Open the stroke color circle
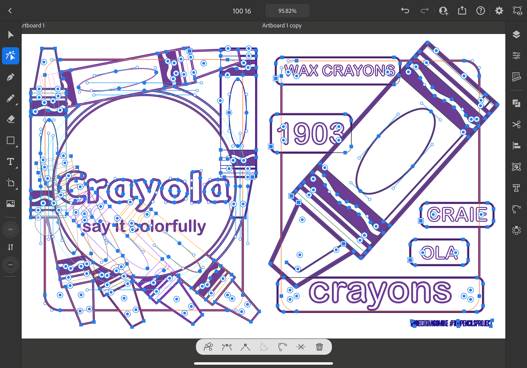The height and width of the screenshot is (368, 527). click(x=10, y=265)
